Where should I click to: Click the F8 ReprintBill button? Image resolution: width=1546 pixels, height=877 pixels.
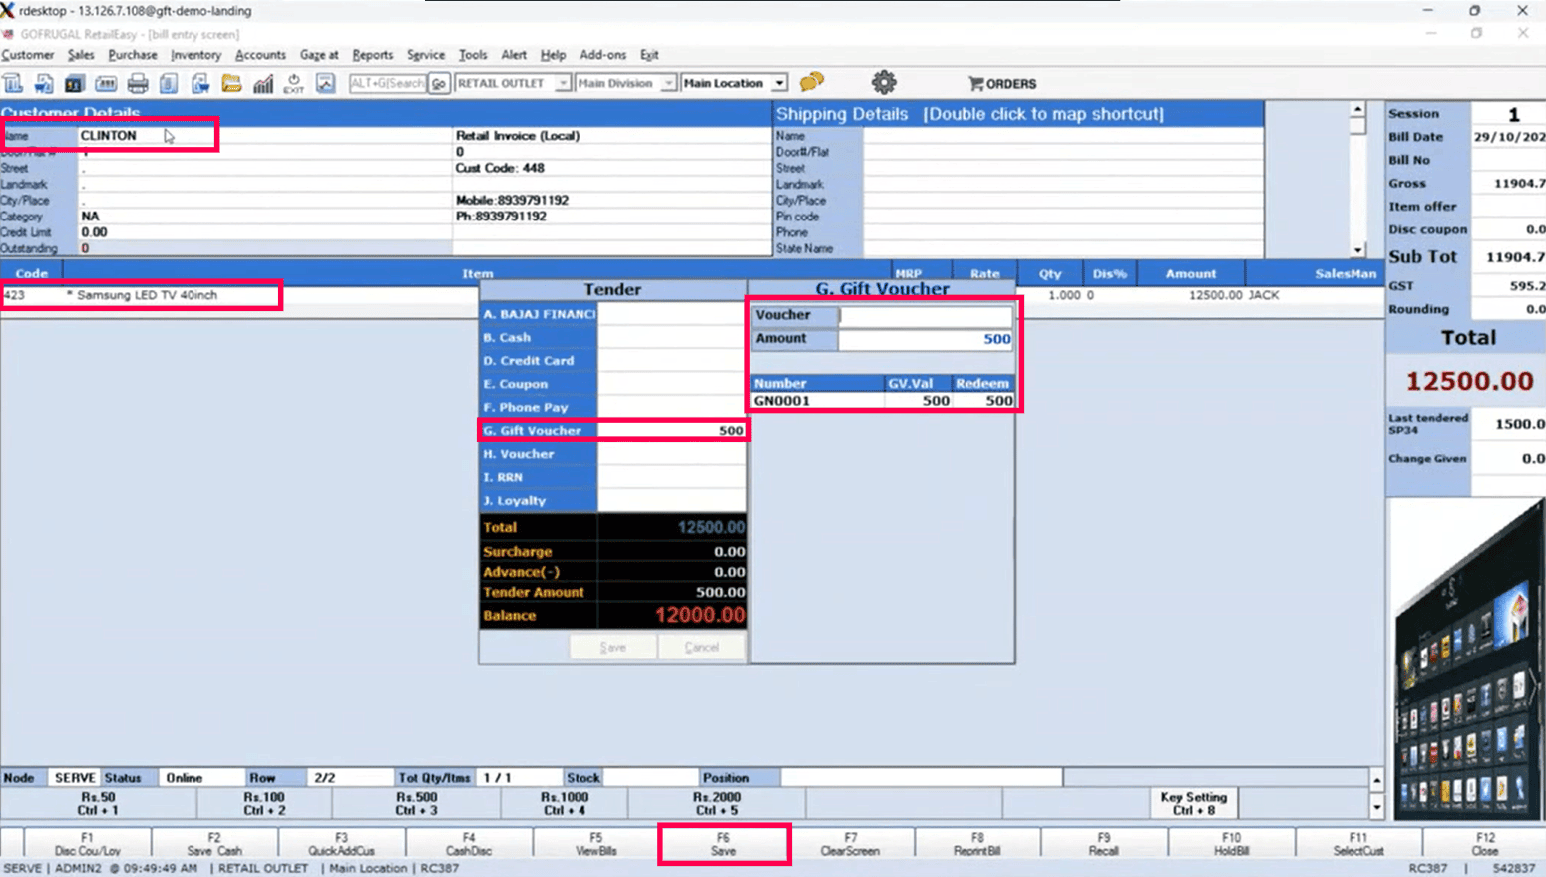(977, 844)
